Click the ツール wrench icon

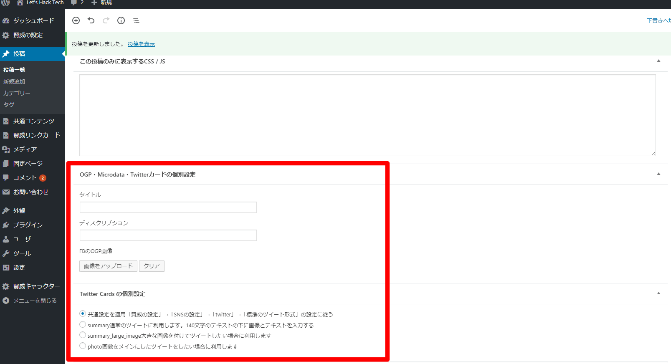point(6,253)
